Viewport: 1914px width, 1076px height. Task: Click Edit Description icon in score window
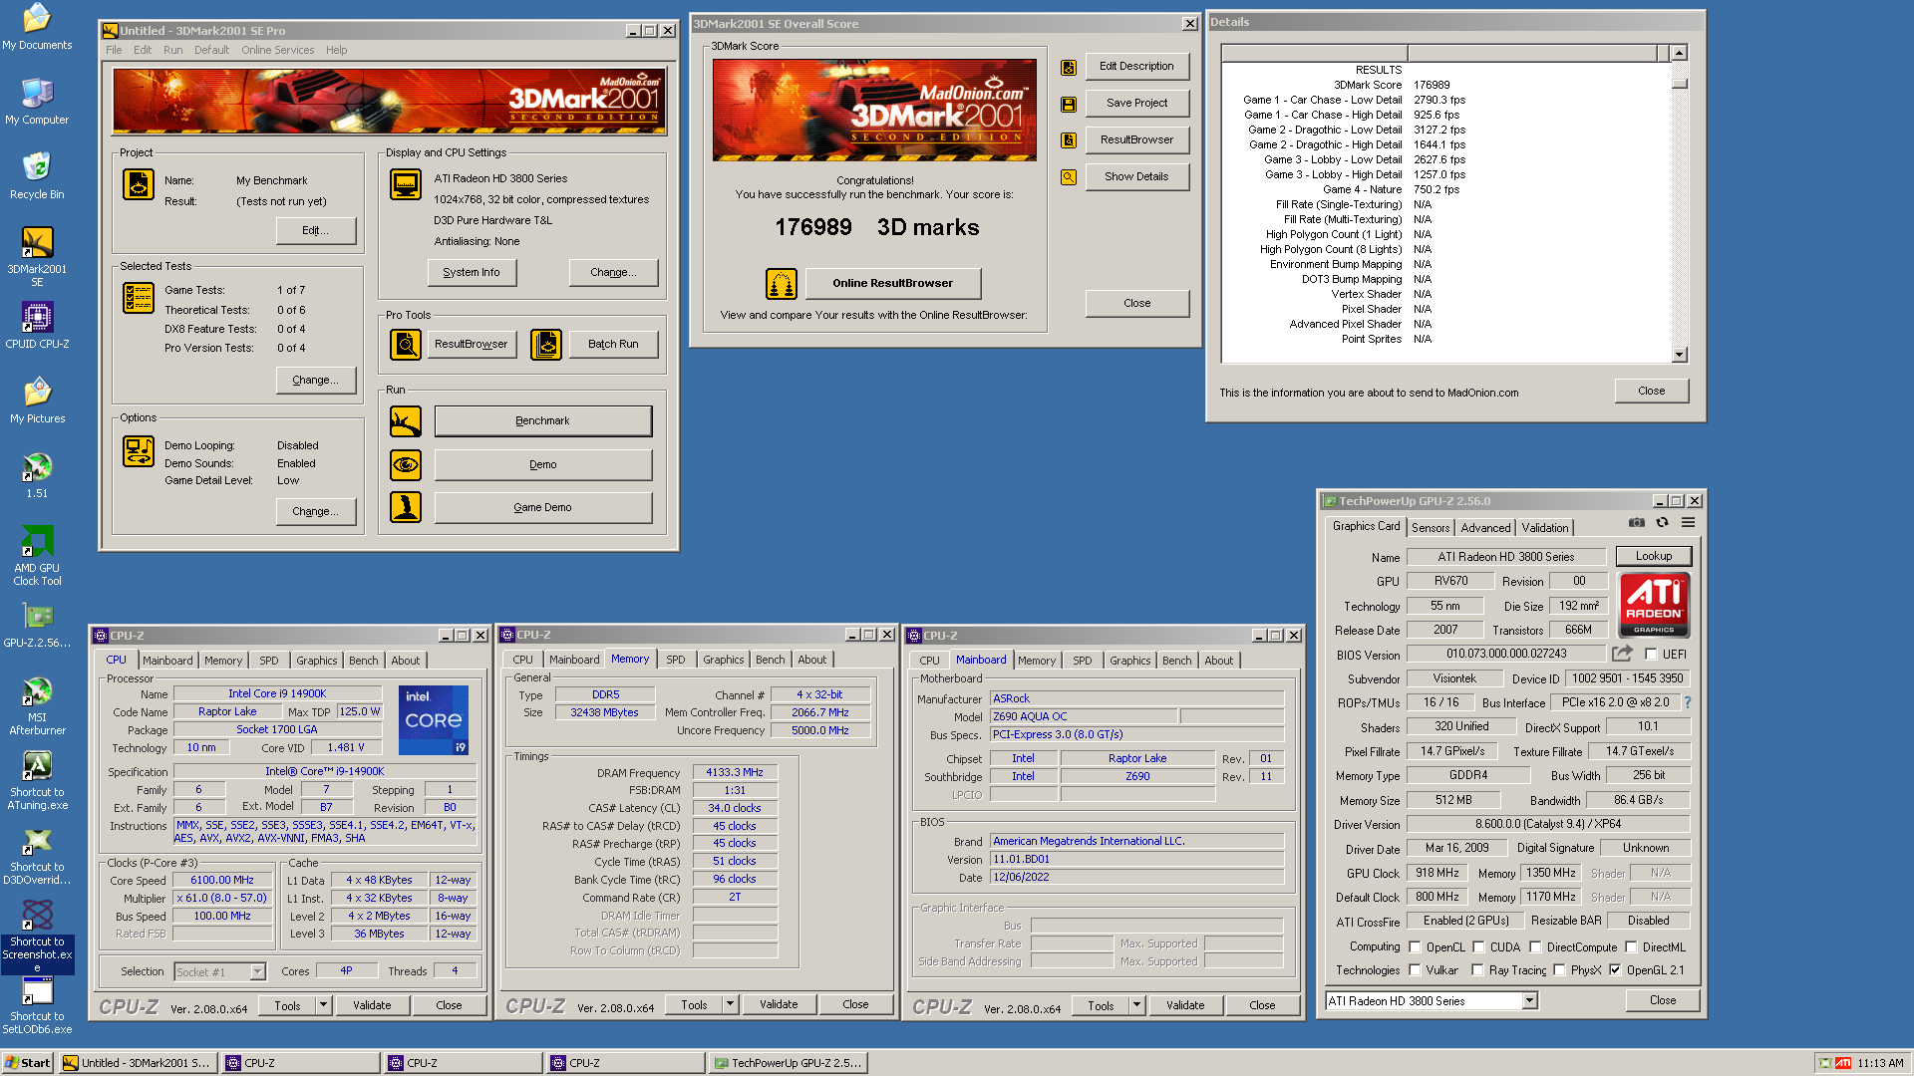click(1069, 67)
